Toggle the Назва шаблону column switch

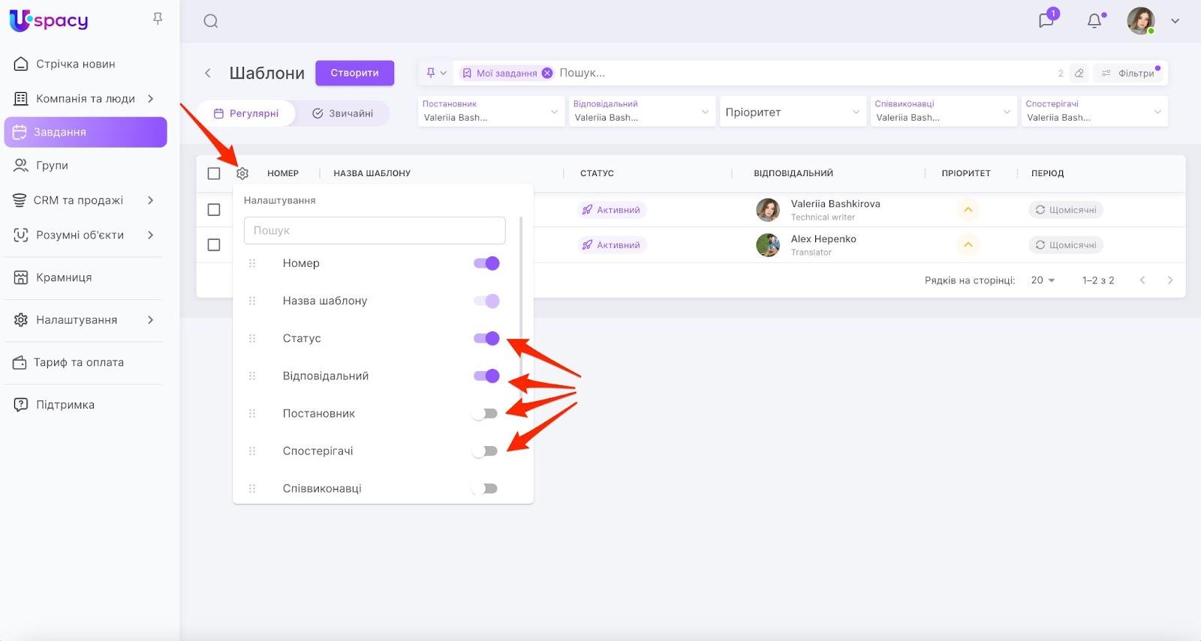pyautogui.click(x=486, y=301)
